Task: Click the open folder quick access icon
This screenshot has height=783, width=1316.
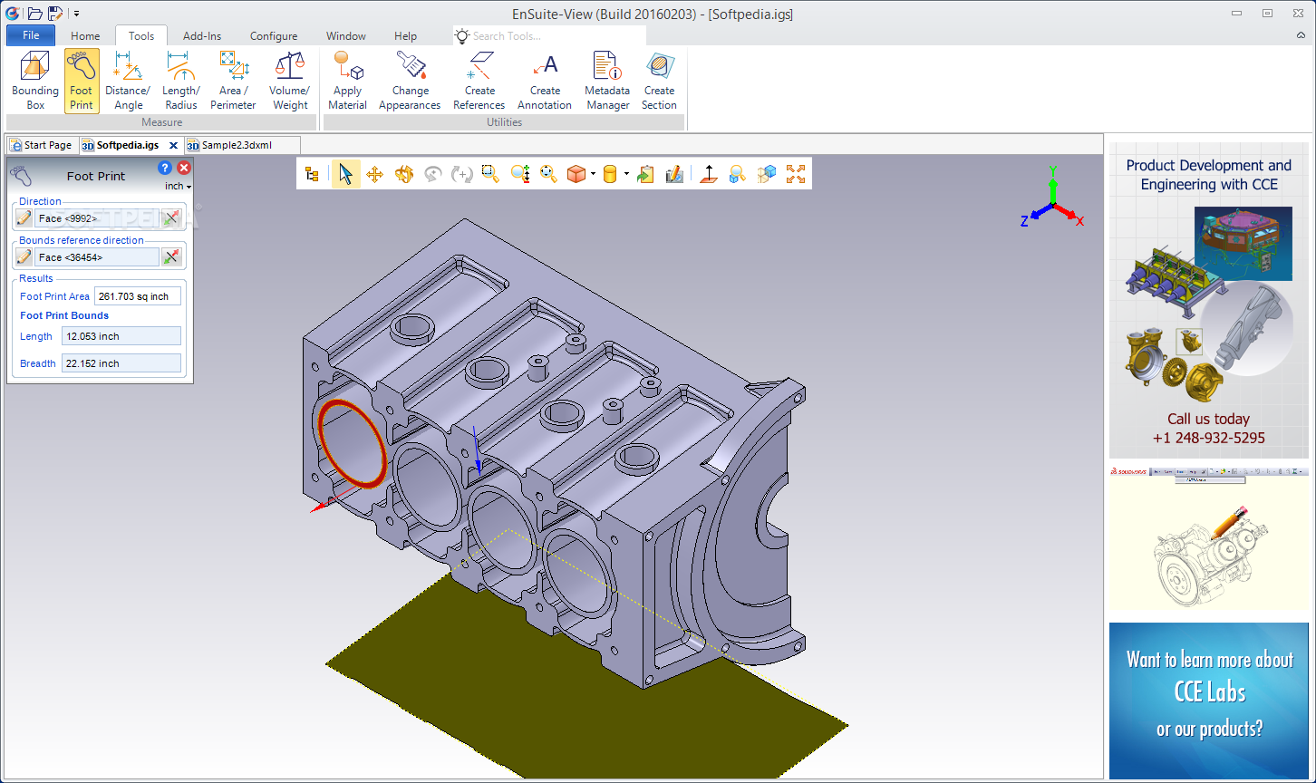Action: tap(35, 13)
